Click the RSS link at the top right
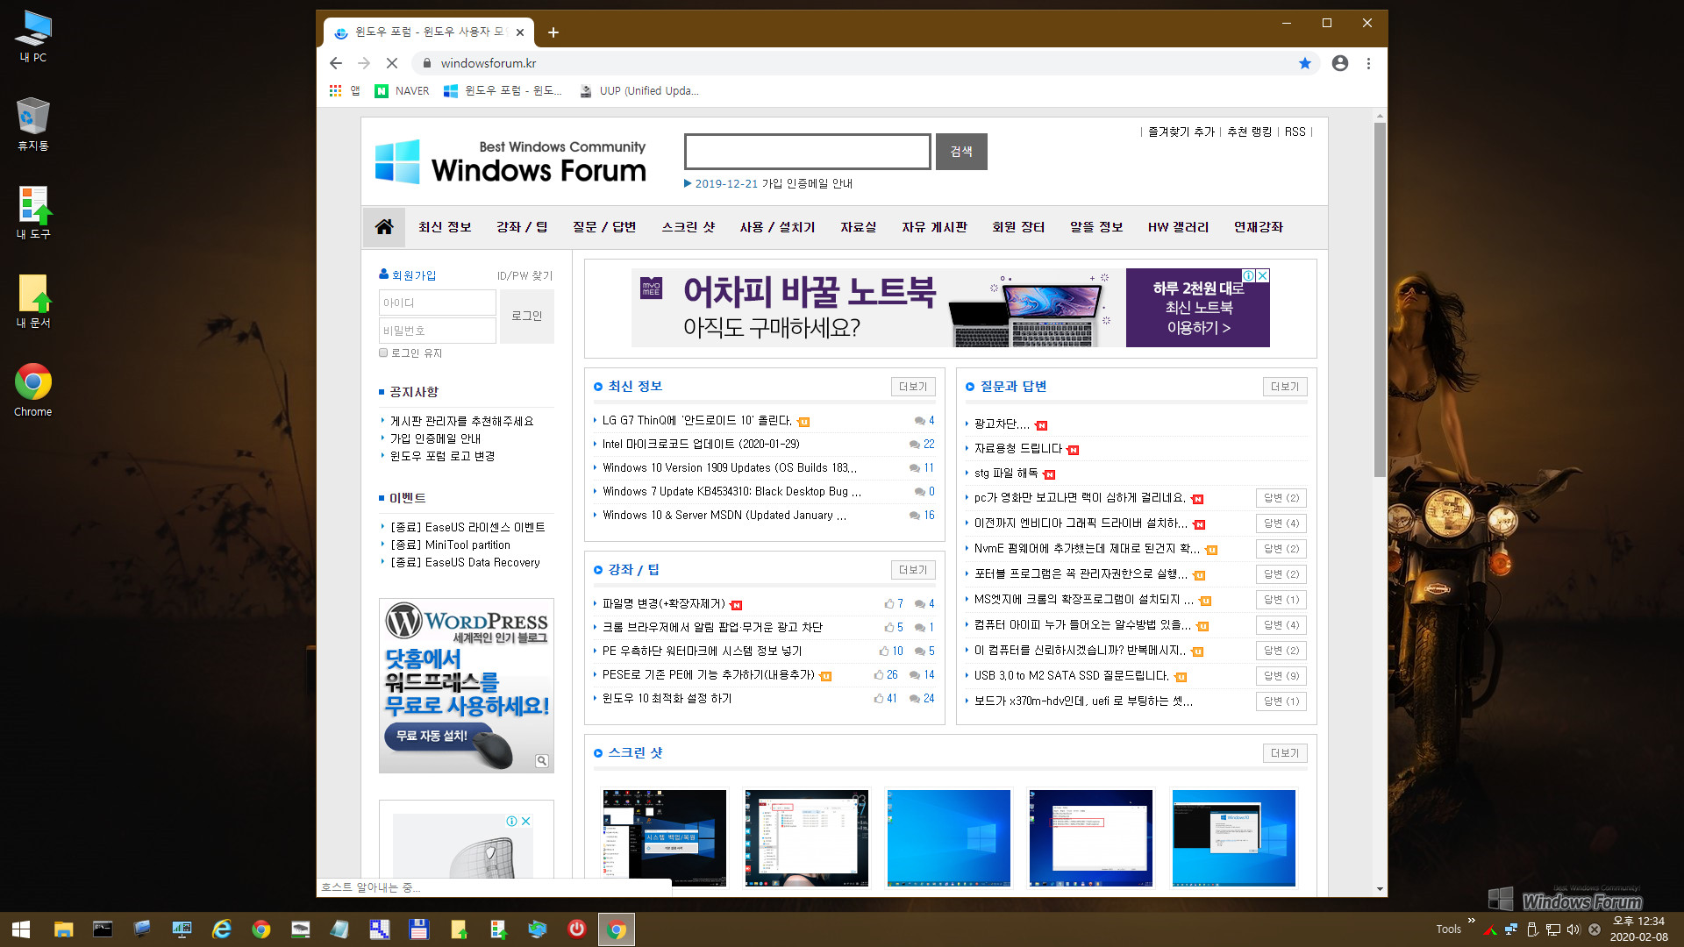The image size is (1684, 947). coord(1295,132)
